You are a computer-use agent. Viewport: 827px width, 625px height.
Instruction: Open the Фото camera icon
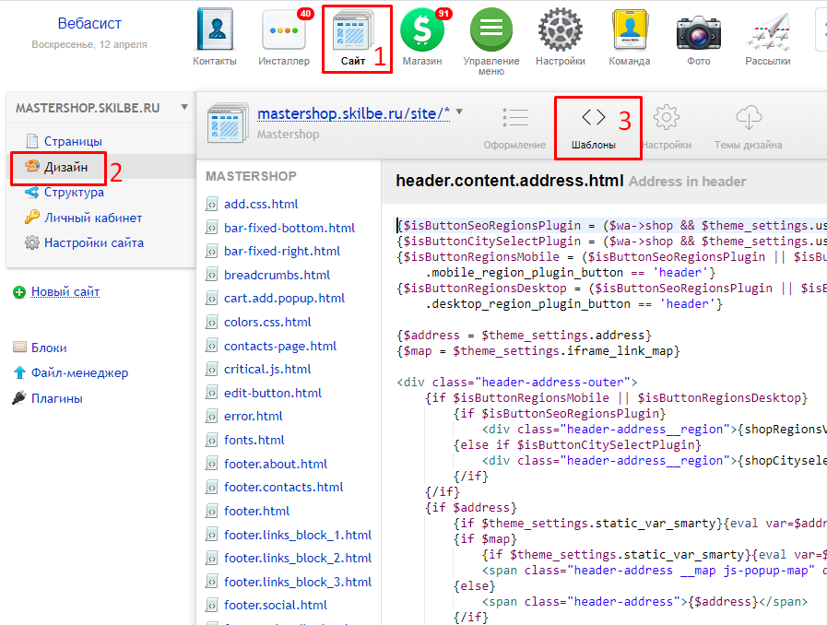(699, 31)
